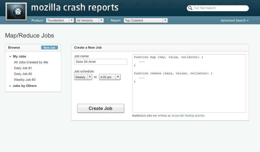Viewport: 260px width, 152px height.
Task: Click the mozilla crash reports title
Action: click(x=75, y=8)
